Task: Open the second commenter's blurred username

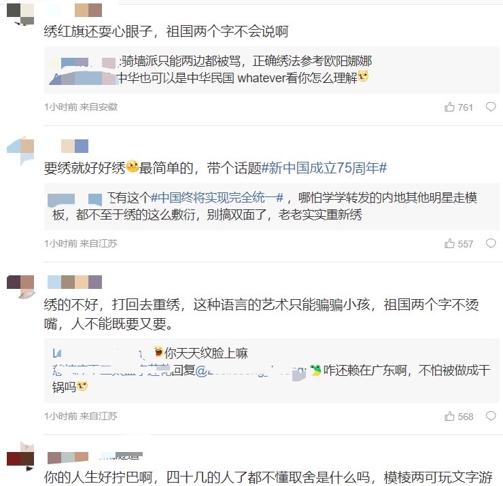Action: [x=74, y=146]
